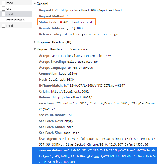Image resolution: width=157 pixels, height=165 pixels.
Task: Click the Referer header URL
Action: point(72,97)
